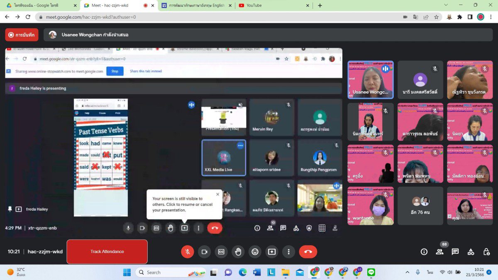
Task: Click present icon in the shared inner Meet bar
Action: click(184, 228)
